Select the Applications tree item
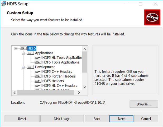Viewport: 163px width, 127px height. tap(44, 53)
